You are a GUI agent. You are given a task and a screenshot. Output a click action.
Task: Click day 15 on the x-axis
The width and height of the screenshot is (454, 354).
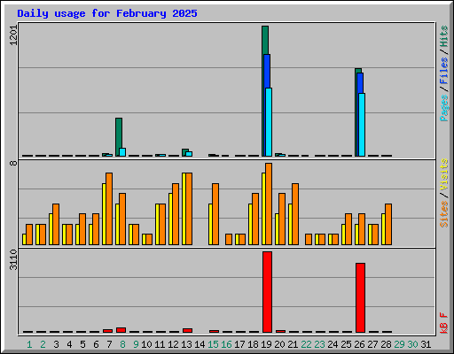tap(213, 344)
